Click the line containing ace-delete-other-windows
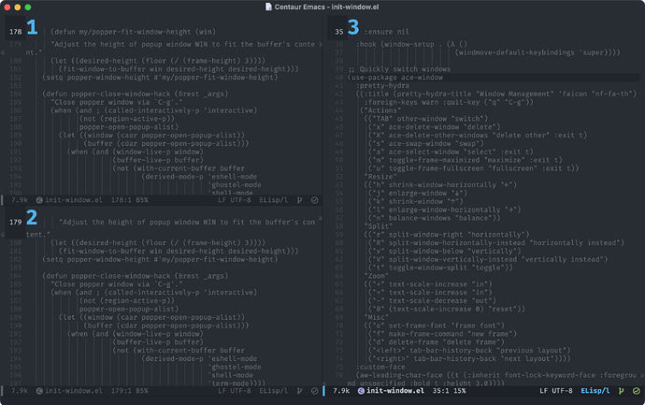The width and height of the screenshot is (645, 405). (478, 135)
